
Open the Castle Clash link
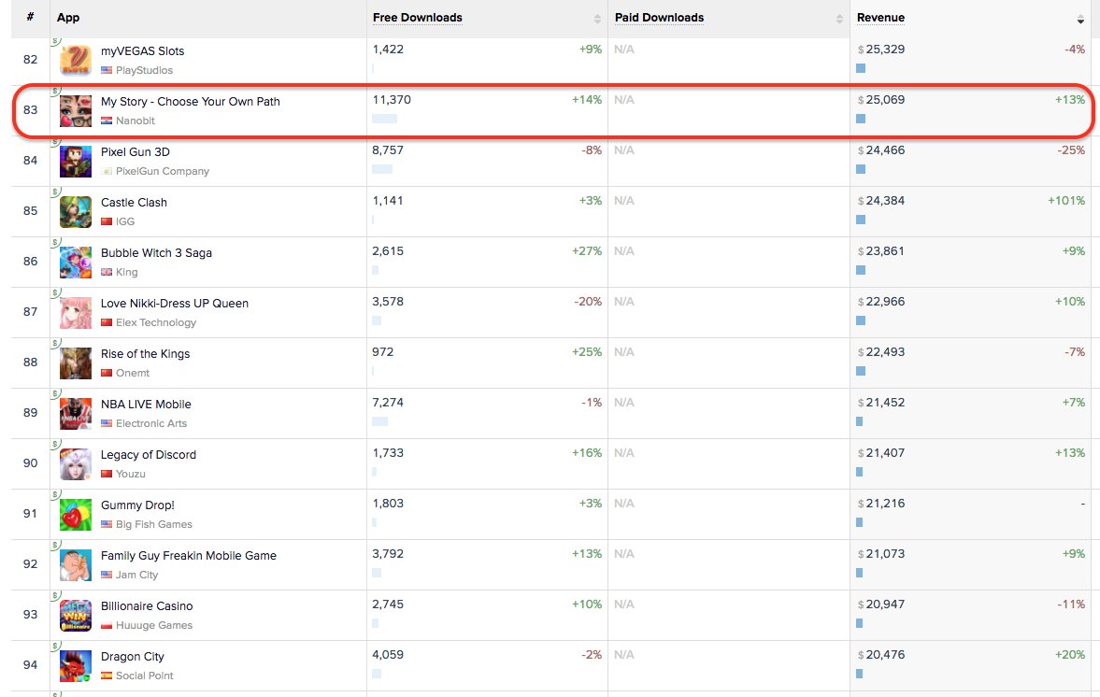click(x=134, y=203)
